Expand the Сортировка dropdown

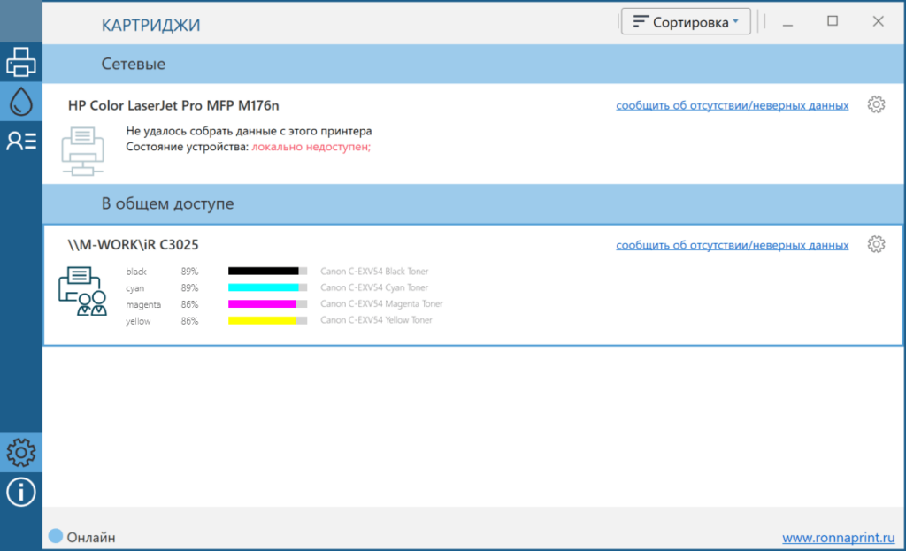click(686, 22)
